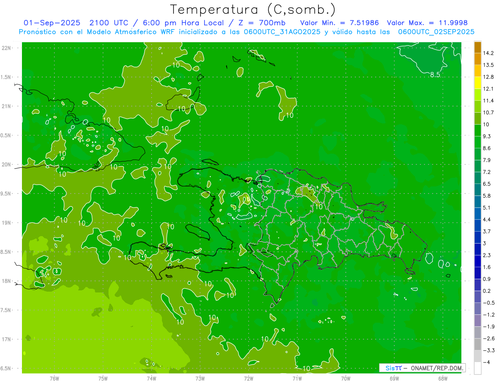Click the "20N" latitude axis label
This screenshot has height=384, width=497.
7,164
